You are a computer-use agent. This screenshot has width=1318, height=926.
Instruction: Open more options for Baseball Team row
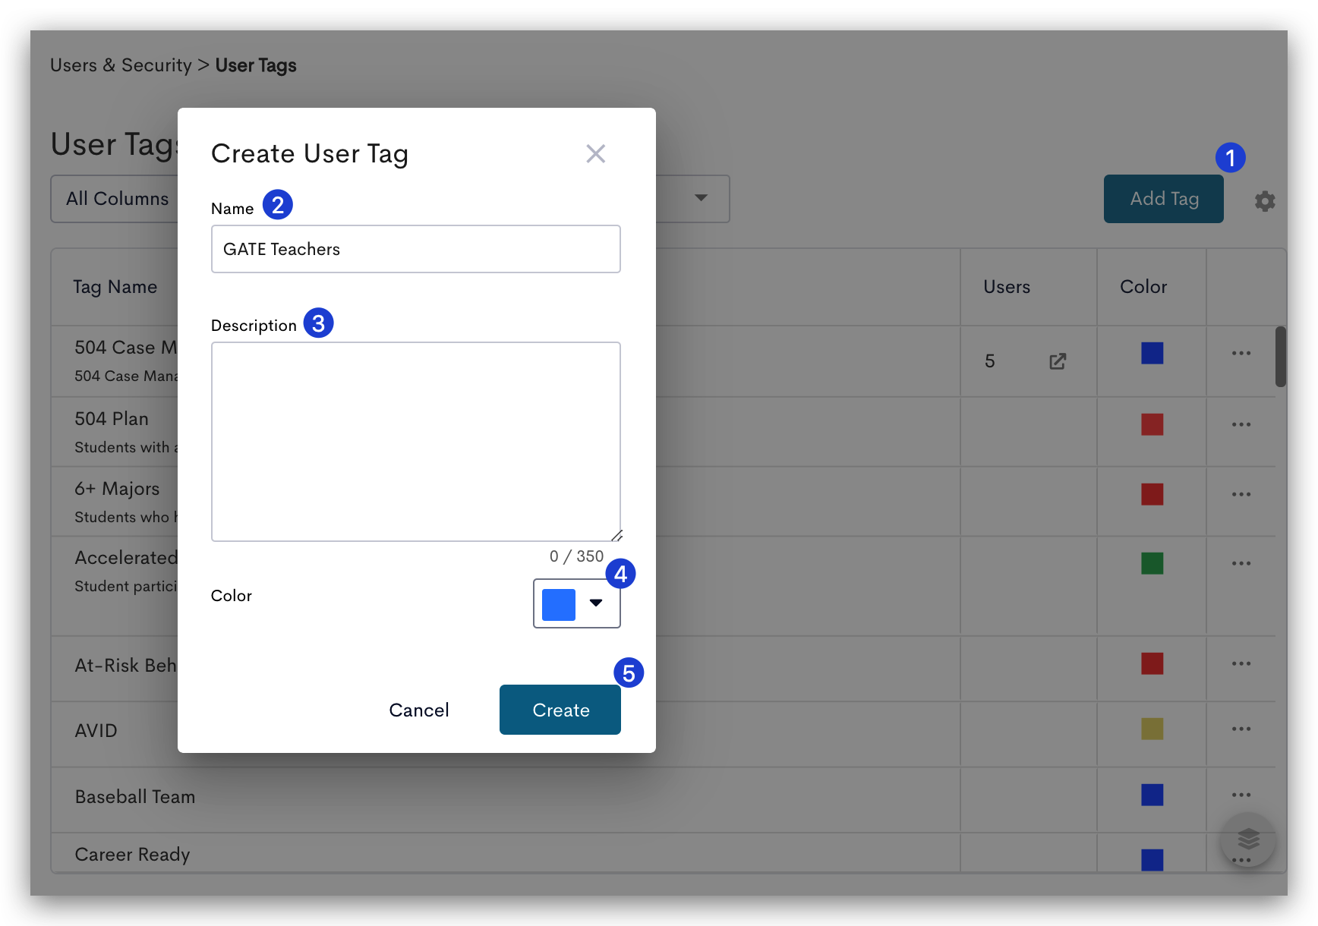[1241, 795]
